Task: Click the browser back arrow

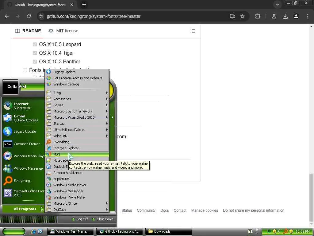Action: [7, 16]
